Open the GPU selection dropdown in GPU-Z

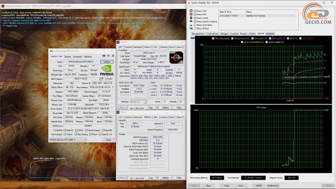pyautogui.click(x=68, y=140)
